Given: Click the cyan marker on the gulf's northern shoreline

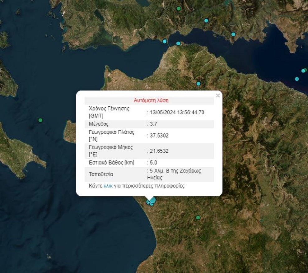Looking at the screenshot, I should tap(233, 34).
